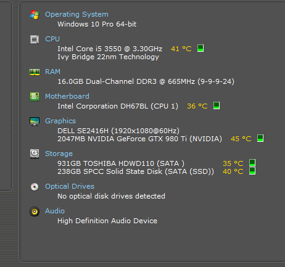Image resolution: width=285 pixels, height=267 pixels.
Task: Open the Storage section link
Action: click(59, 154)
